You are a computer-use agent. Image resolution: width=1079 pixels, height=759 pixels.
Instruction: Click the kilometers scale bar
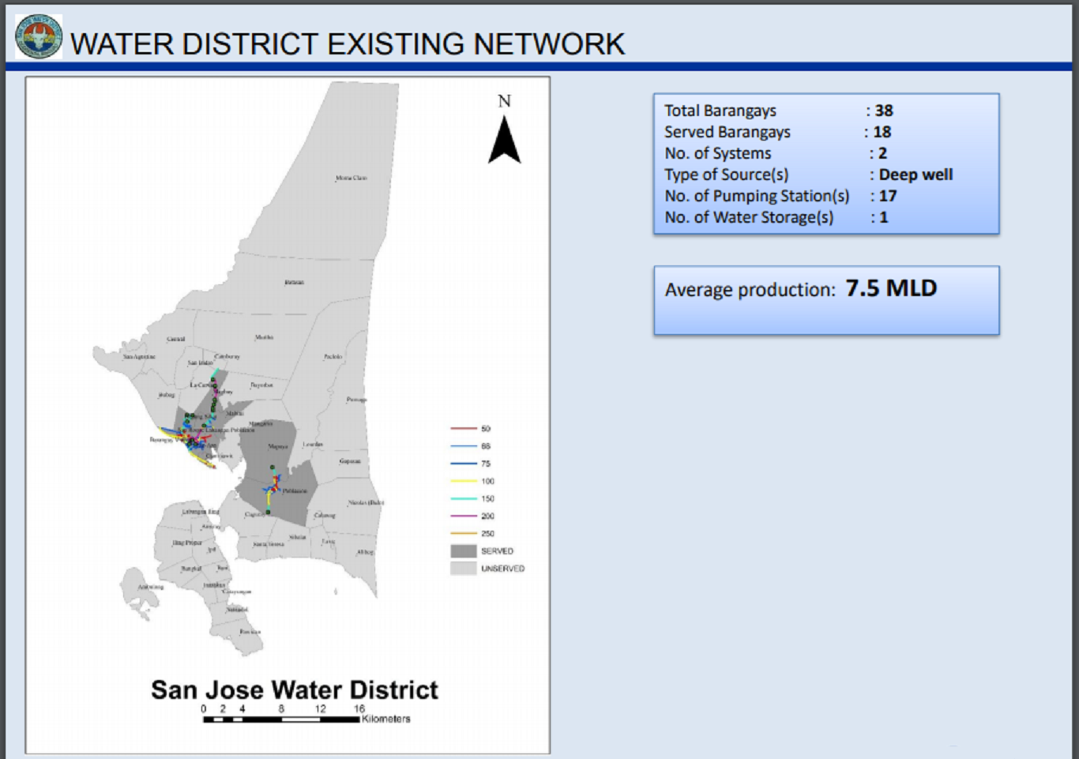pos(281,720)
